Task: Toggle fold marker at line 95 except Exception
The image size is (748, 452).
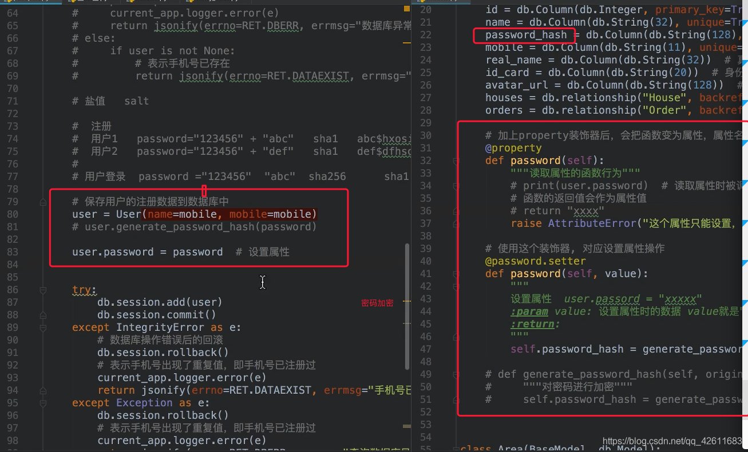Action: pos(42,403)
